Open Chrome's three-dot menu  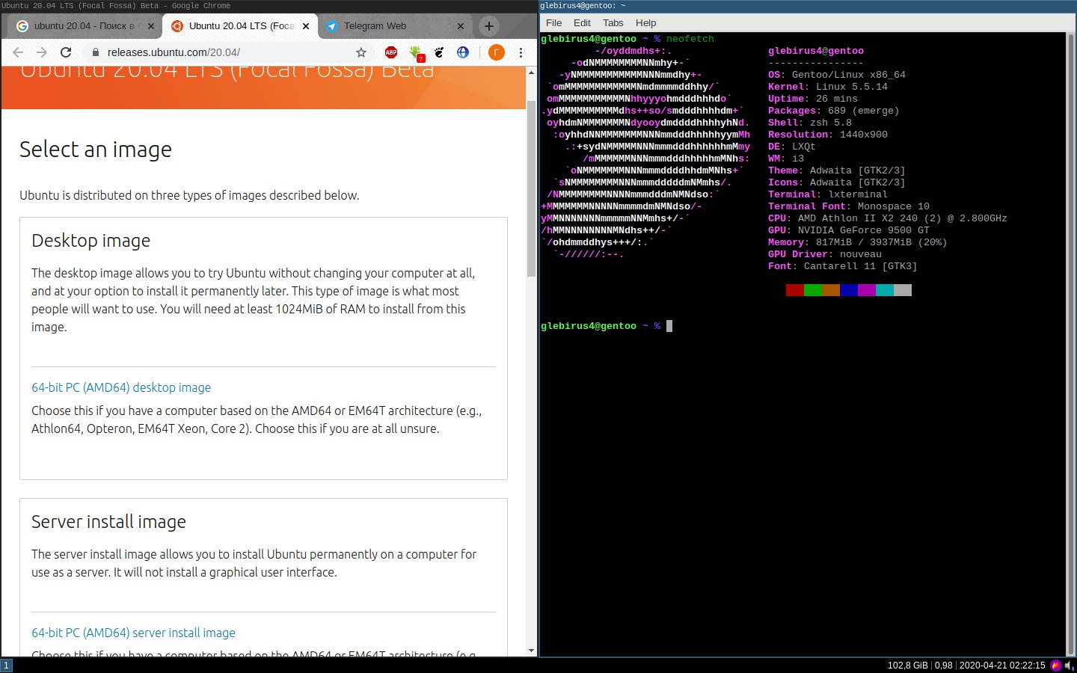point(521,52)
